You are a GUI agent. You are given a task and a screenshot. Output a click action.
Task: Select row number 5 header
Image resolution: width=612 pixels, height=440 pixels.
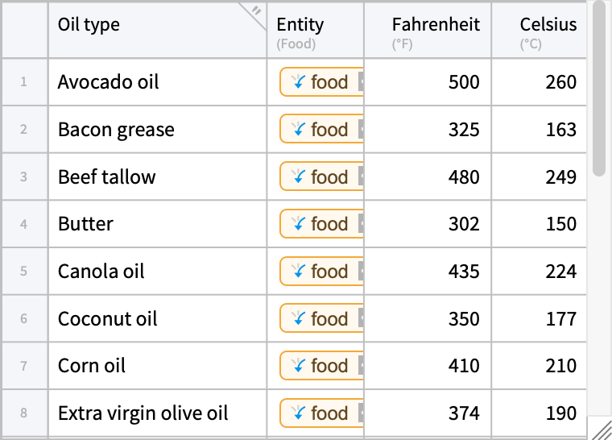24,272
